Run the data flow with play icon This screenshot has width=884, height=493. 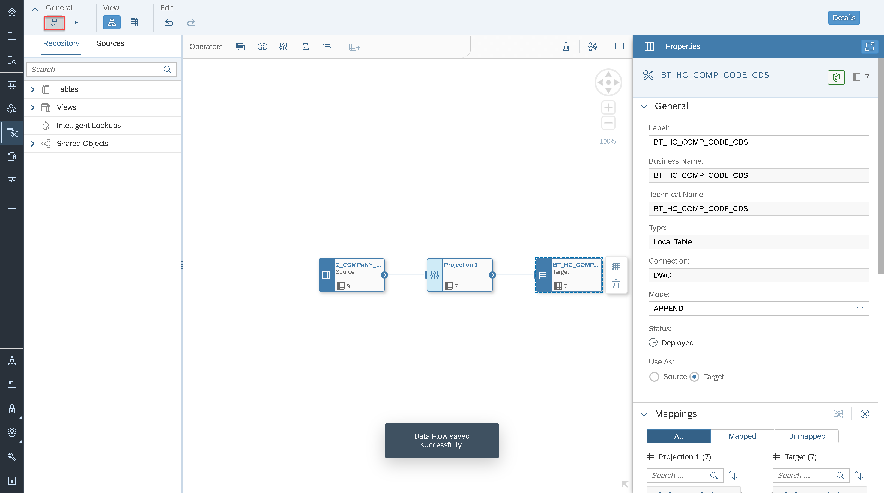tap(76, 23)
